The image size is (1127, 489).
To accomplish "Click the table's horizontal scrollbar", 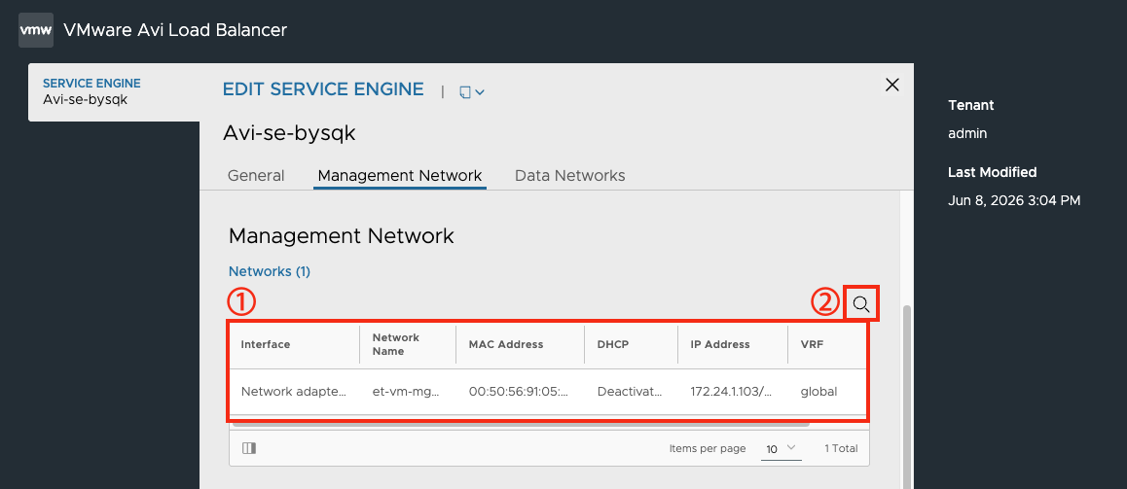I will coord(519,425).
